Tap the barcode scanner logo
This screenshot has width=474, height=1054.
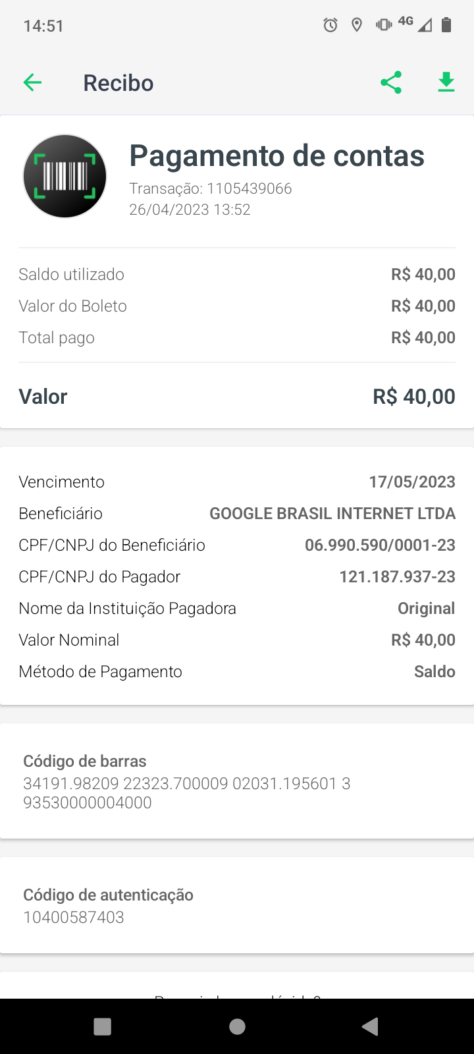(65, 177)
